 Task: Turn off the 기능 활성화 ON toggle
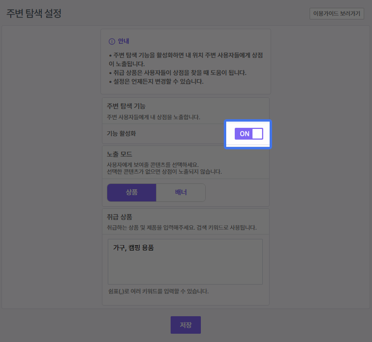[249, 134]
